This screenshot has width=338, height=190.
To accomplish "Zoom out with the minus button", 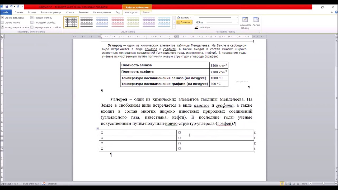I will click(x=311, y=184).
